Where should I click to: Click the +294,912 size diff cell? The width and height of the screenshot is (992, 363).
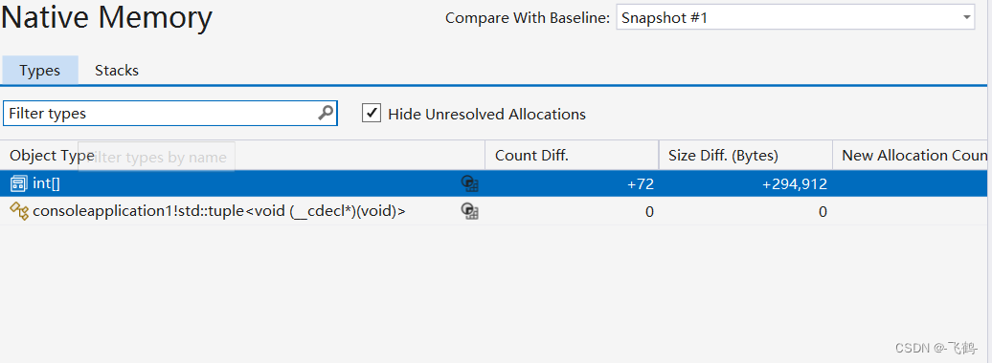(795, 184)
